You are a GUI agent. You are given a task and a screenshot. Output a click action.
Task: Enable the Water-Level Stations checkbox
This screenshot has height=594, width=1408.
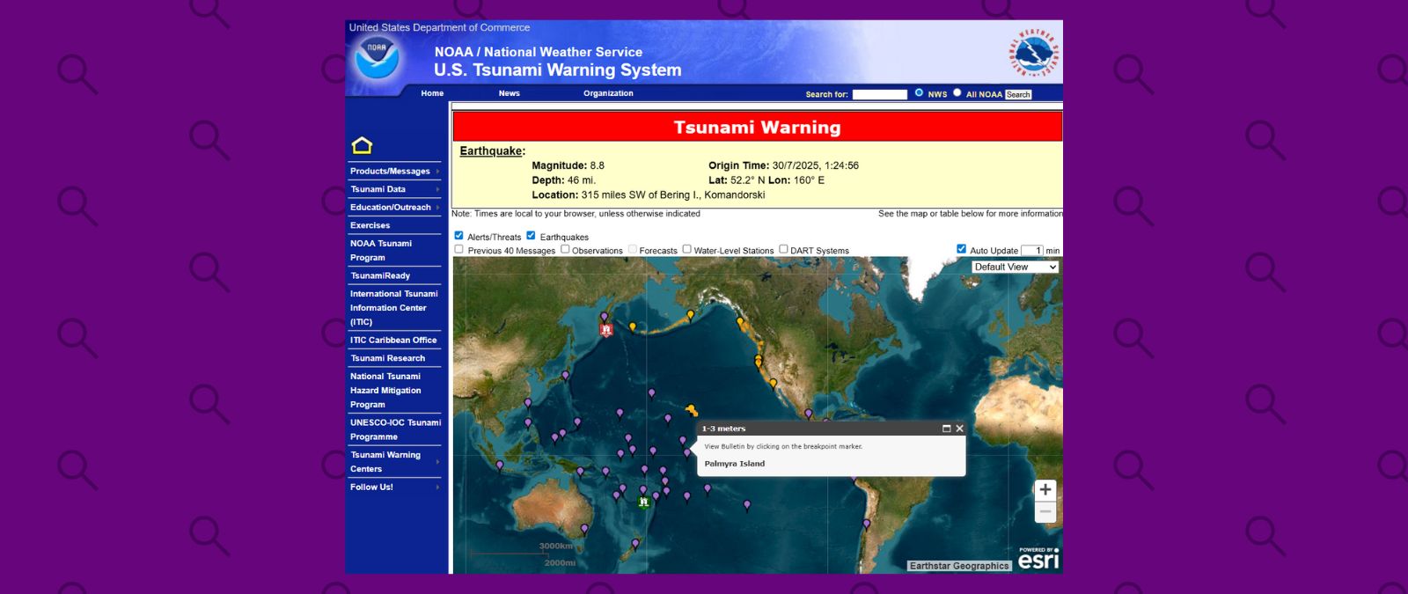tap(687, 250)
